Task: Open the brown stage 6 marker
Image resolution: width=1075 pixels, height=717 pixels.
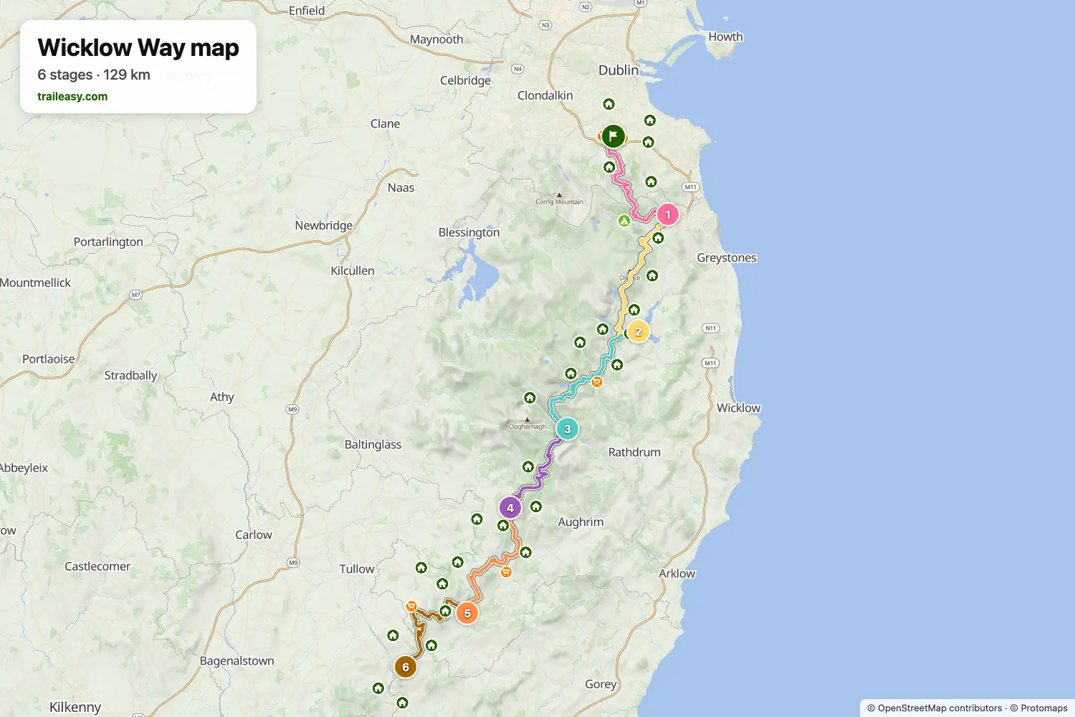Action: coord(406,667)
